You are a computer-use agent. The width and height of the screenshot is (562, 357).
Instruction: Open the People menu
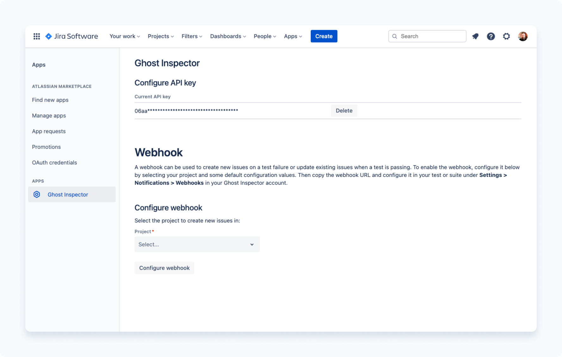(x=265, y=36)
